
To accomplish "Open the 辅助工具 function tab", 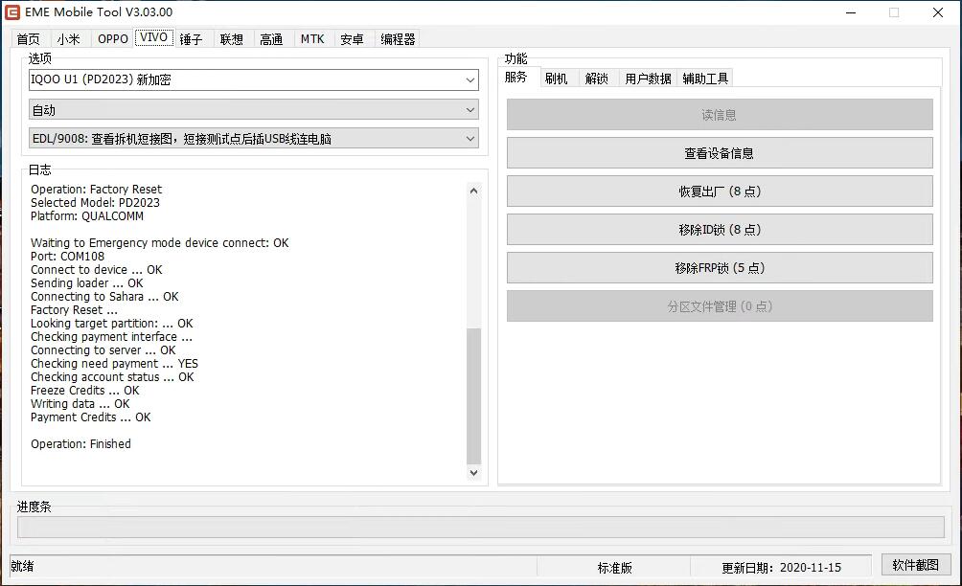I will coord(705,79).
